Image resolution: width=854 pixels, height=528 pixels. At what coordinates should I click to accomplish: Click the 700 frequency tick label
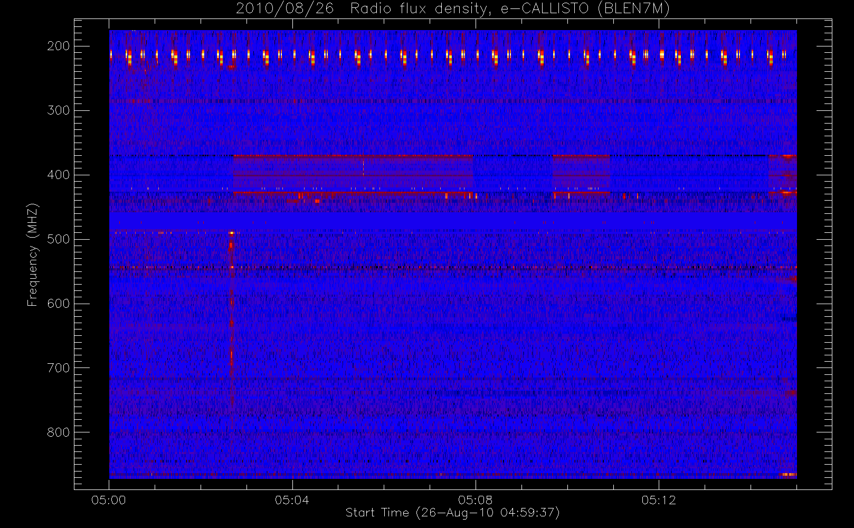[59, 368]
